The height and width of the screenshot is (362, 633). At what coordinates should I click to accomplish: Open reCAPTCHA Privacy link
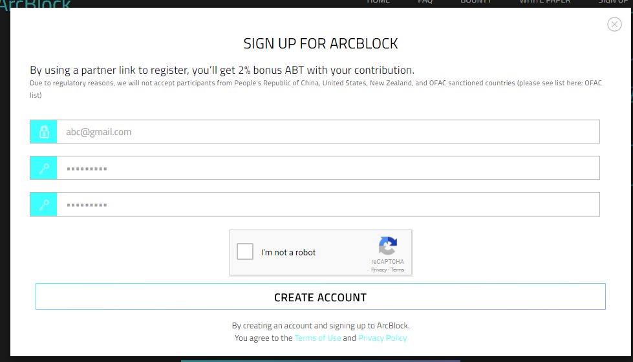point(378,270)
